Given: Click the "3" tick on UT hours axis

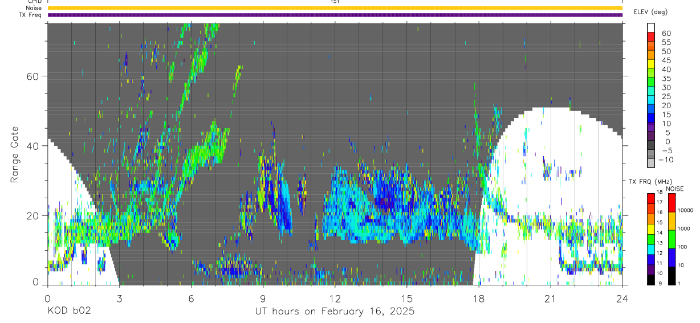Looking at the screenshot, I should (x=120, y=299).
